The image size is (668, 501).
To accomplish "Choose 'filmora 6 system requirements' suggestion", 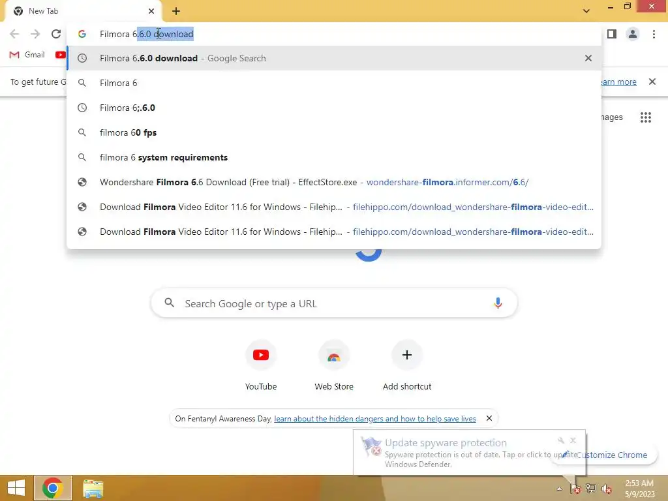I will point(334,157).
